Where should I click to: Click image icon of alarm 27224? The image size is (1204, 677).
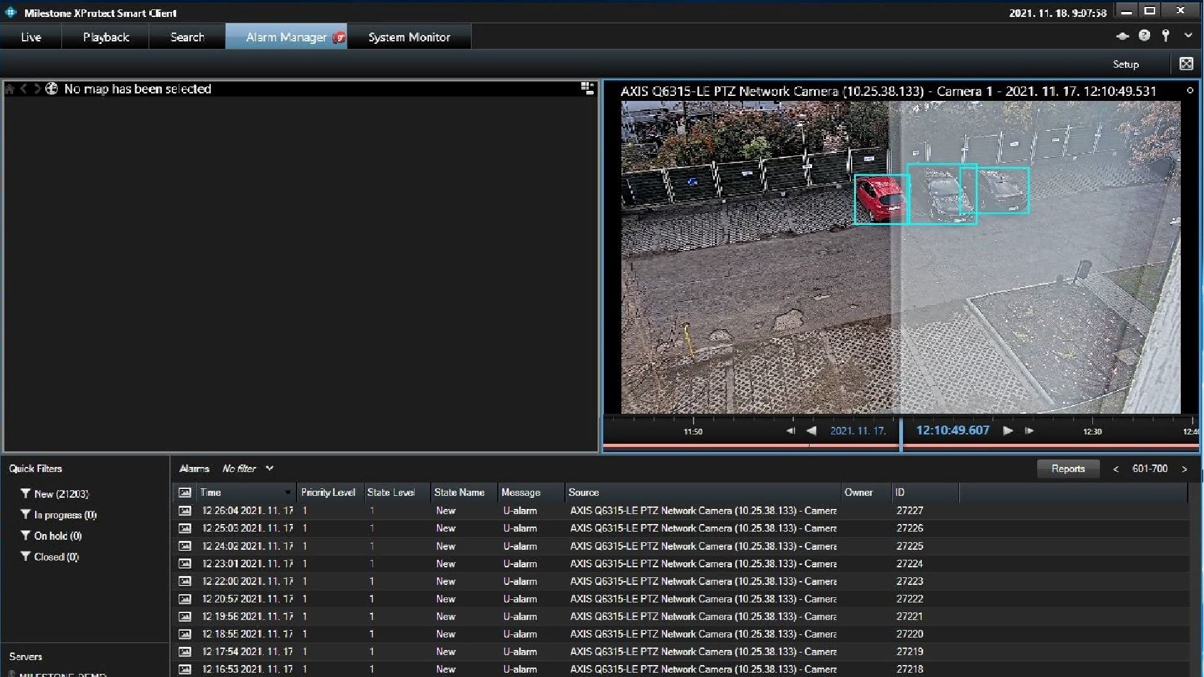(x=184, y=564)
